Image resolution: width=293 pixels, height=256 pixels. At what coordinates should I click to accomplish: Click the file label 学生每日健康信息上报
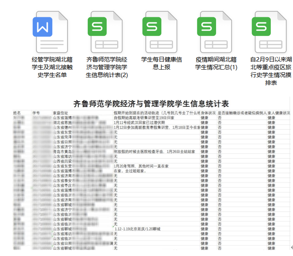[x=161, y=63]
